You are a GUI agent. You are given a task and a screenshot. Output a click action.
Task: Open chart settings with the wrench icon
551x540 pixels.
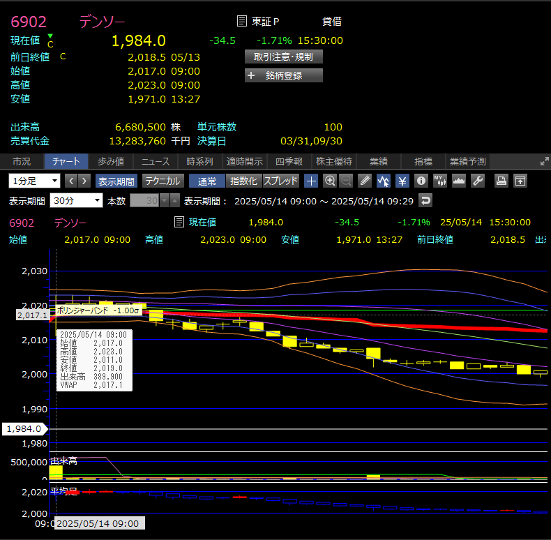point(478,181)
